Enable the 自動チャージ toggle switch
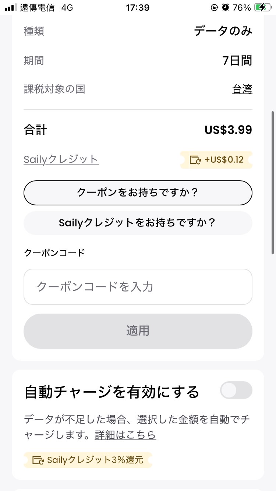This screenshot has height=491, width=276. tap(236, 390)
